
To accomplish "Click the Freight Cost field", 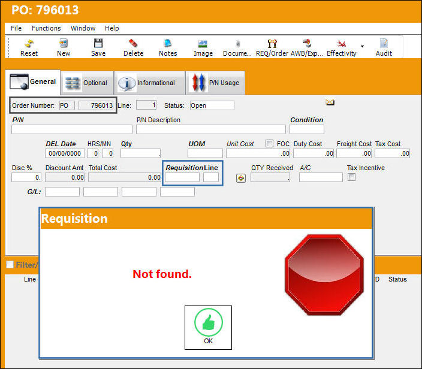I will point(354,153).
